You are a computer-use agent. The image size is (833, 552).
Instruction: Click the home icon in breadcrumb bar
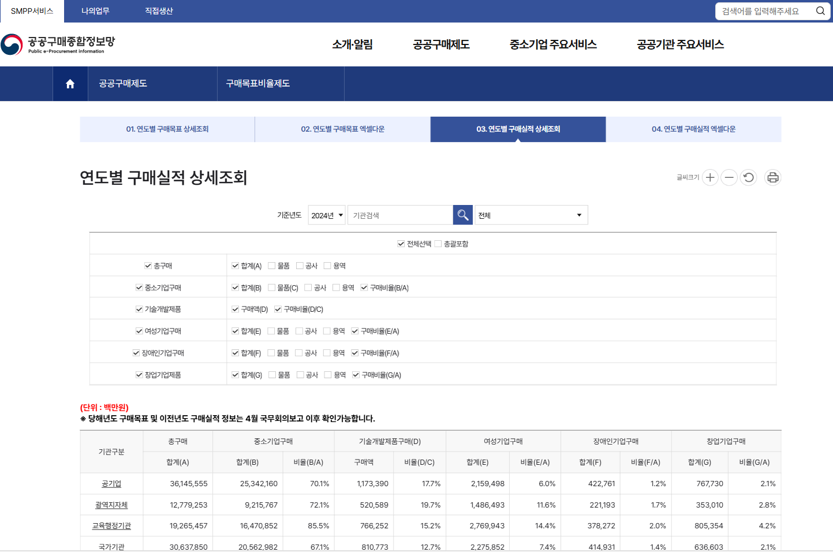(x=70, y=84)
